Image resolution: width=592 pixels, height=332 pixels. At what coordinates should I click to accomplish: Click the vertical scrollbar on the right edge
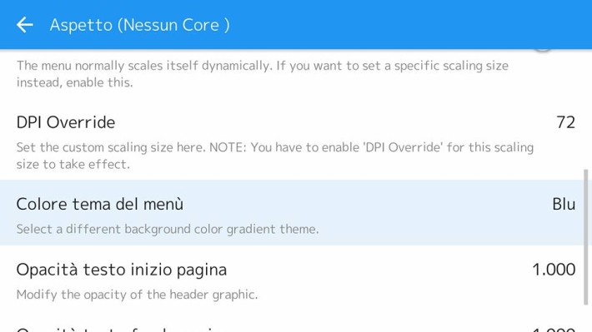586,237
